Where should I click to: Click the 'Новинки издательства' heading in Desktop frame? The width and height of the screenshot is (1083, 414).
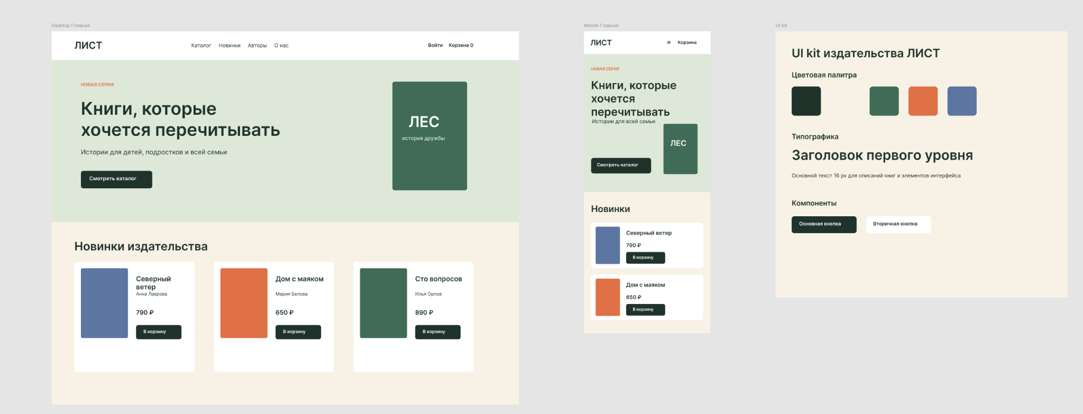141,246
